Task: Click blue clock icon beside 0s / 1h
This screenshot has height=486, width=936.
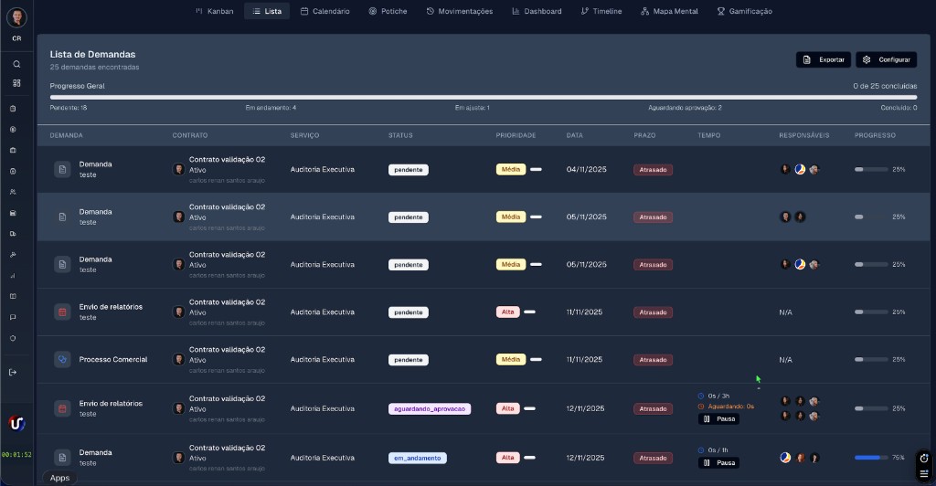Action: 701,450
